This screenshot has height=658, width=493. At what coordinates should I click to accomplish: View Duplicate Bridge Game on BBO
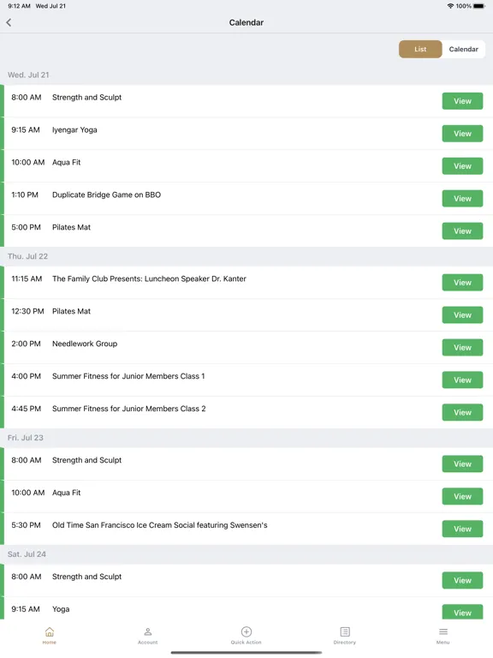coord(462,199)
